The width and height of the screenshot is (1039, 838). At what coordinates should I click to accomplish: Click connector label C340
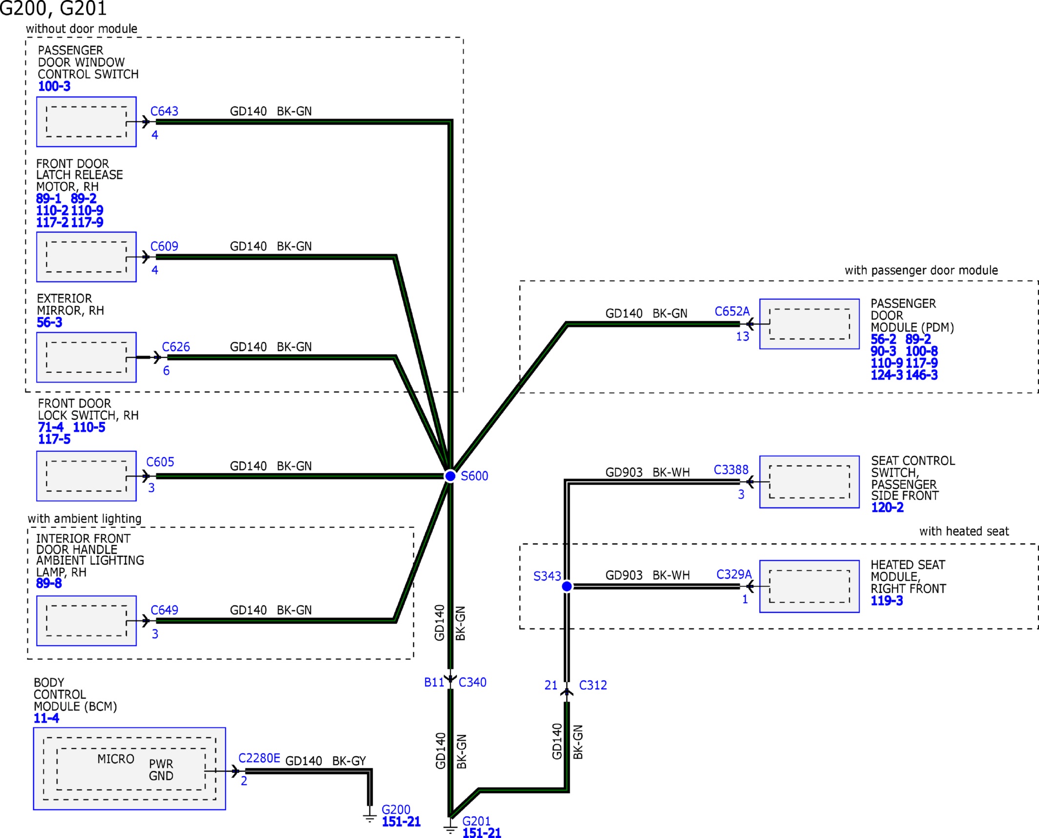472,682
